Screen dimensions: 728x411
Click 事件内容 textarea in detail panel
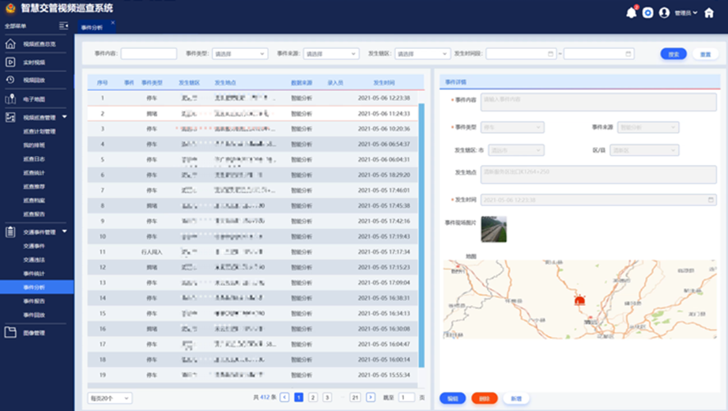click(x=598, y=102)
